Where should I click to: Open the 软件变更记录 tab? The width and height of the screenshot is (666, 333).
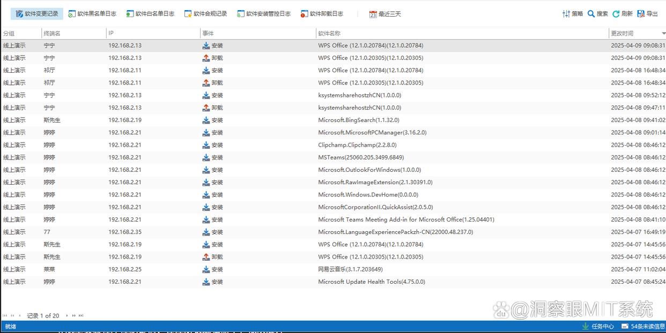coord(36,14)
